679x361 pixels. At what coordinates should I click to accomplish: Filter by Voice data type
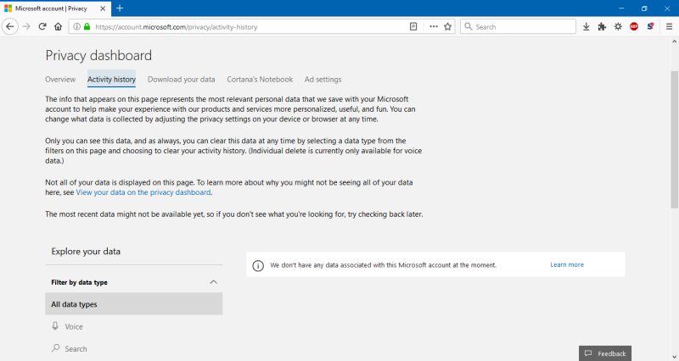tap(74, 326)
